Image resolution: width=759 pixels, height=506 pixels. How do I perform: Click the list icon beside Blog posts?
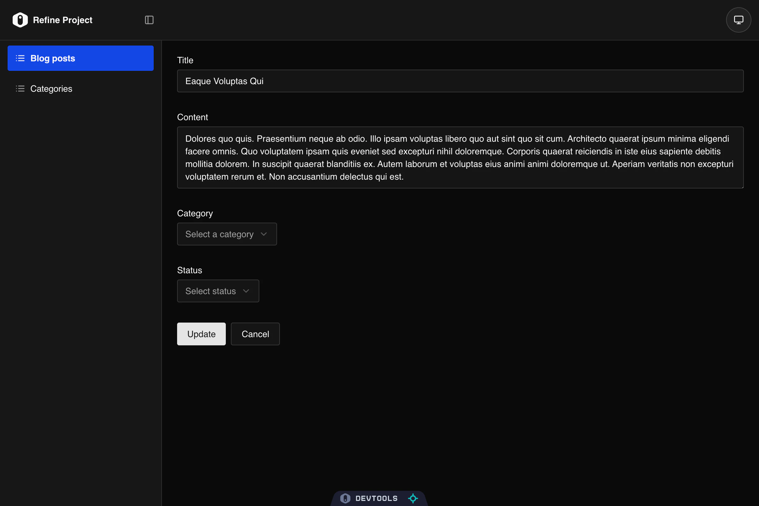click(20, 58)
